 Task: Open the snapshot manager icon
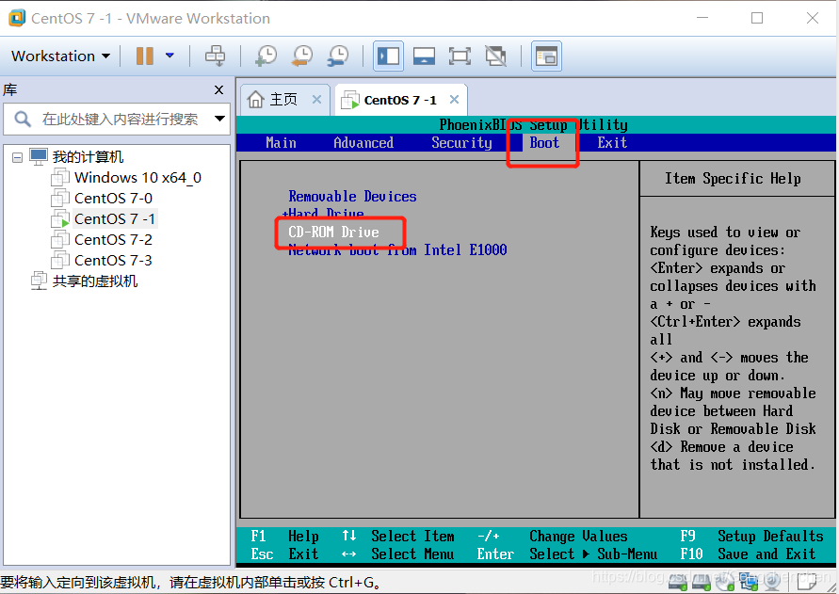pos(338,56)
